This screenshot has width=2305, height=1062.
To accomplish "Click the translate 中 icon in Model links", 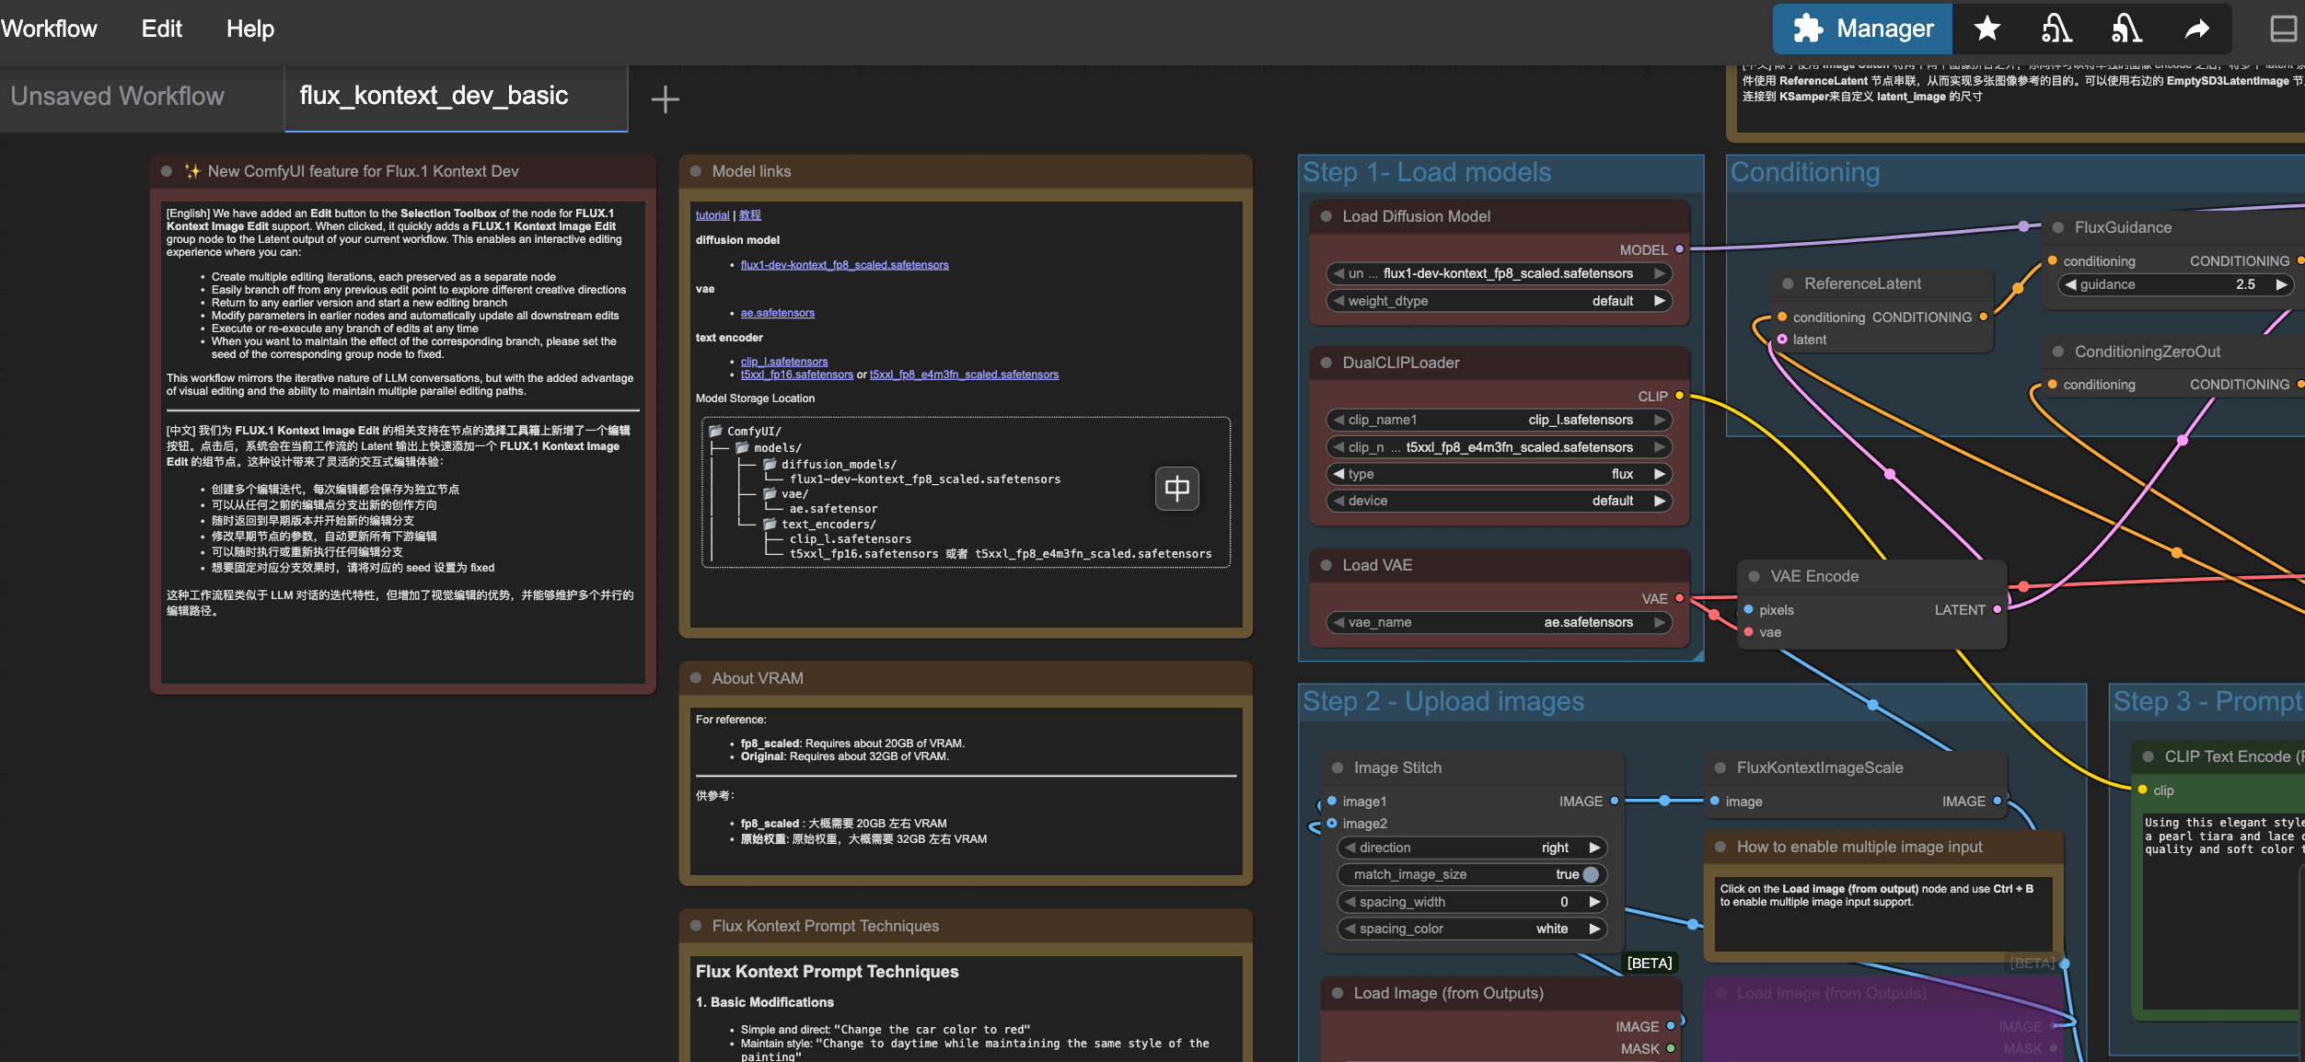I will click(1176, 488).
